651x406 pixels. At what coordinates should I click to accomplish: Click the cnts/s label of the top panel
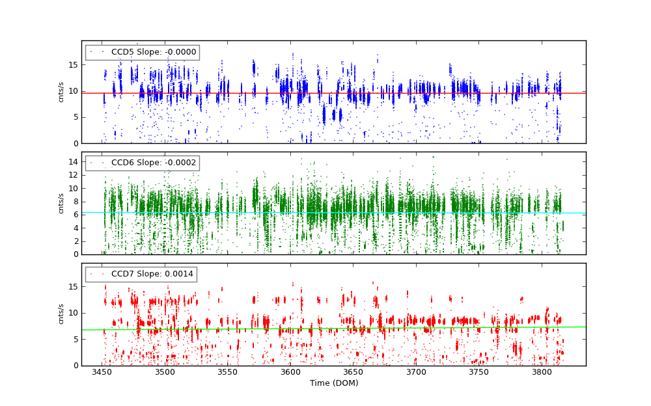pyautogui.click(x=61, y=92)
